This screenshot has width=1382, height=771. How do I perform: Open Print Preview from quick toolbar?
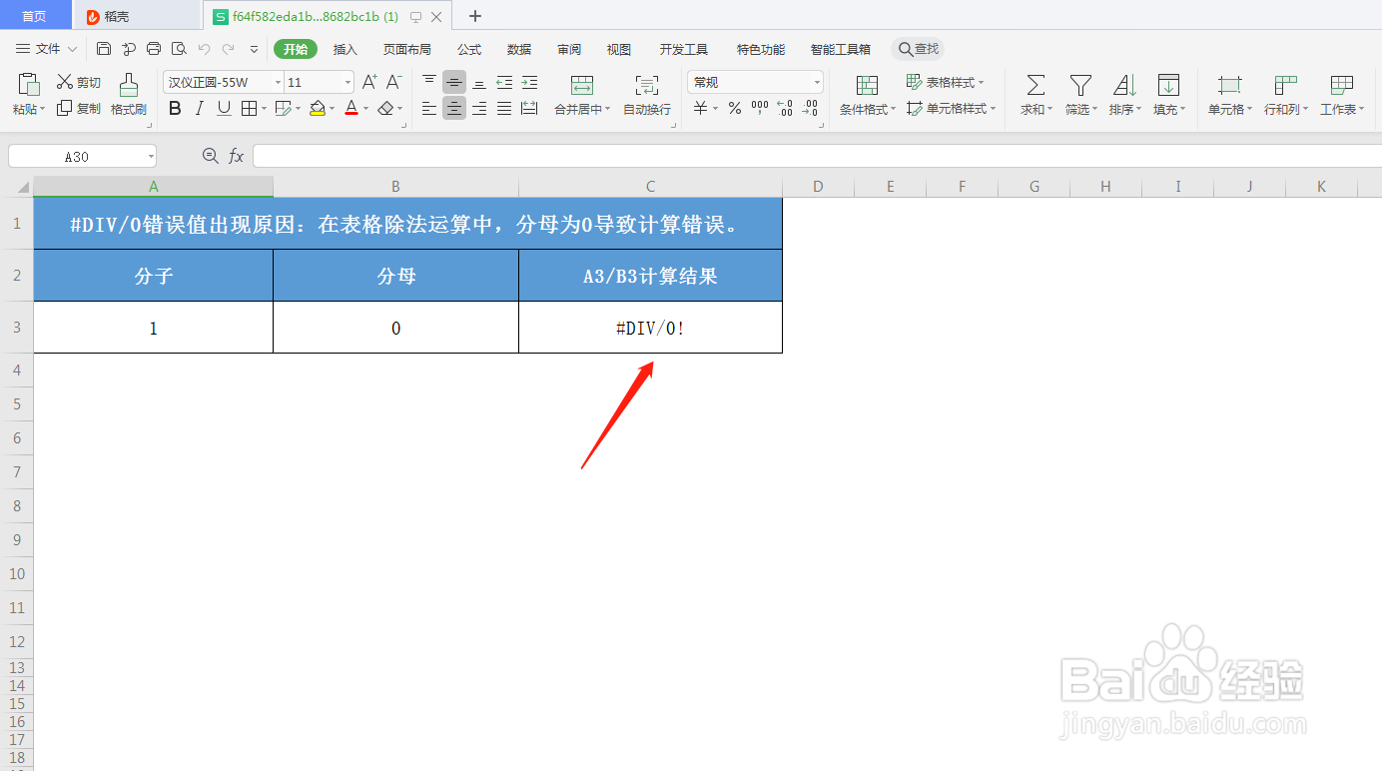(x=179, y=48)
